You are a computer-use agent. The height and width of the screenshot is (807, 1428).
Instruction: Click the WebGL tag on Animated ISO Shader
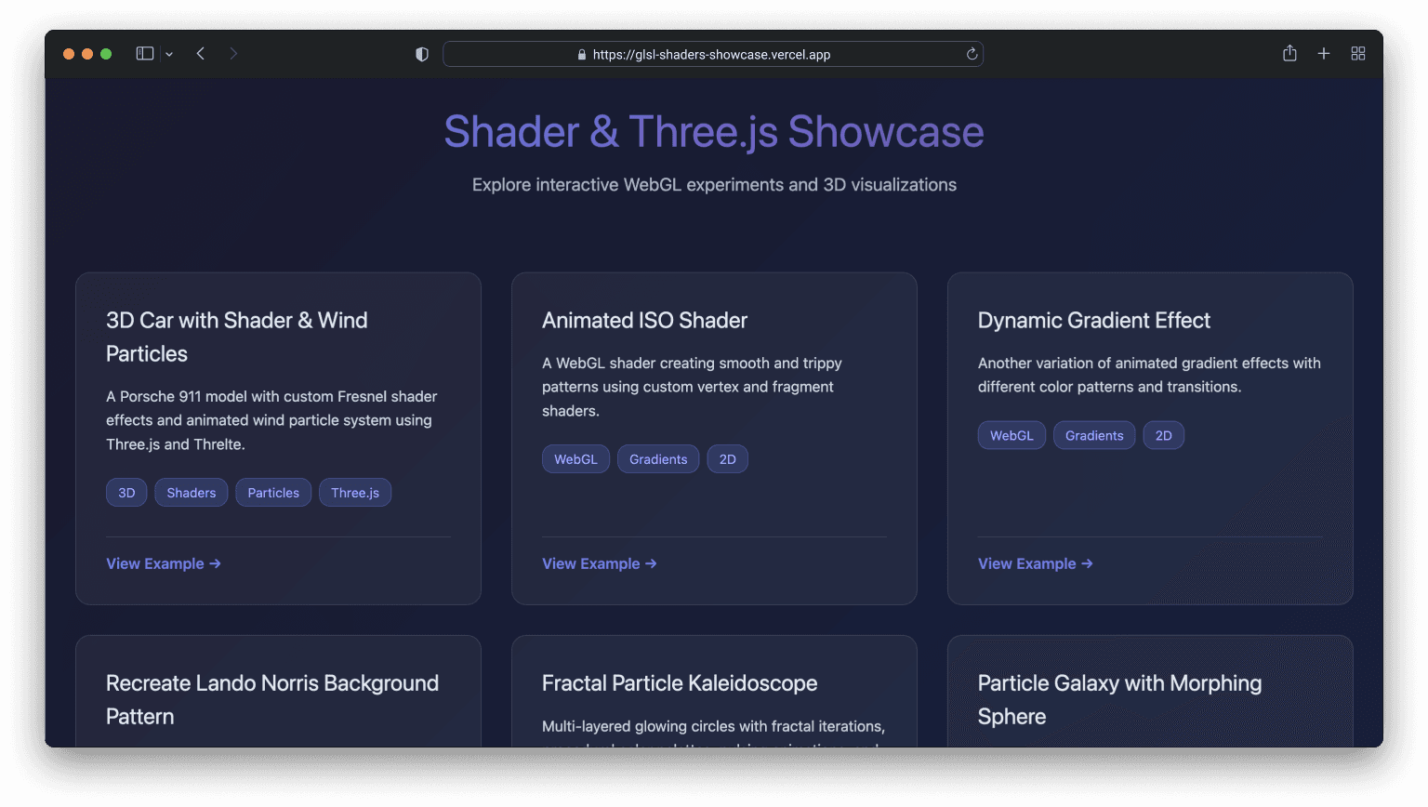pyautogui.click(x=575, y=458)
